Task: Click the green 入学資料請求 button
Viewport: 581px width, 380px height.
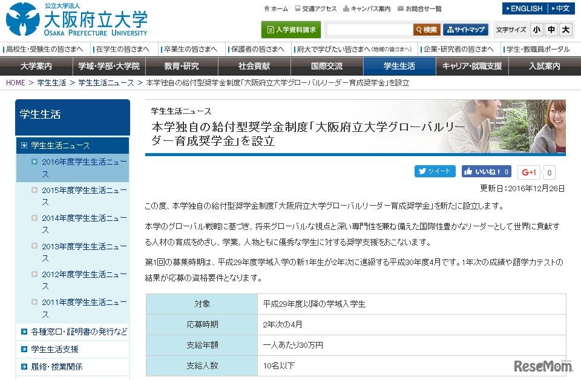Action: [291, 30]
